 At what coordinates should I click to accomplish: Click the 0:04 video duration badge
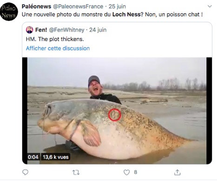click(x=33, y=157)
